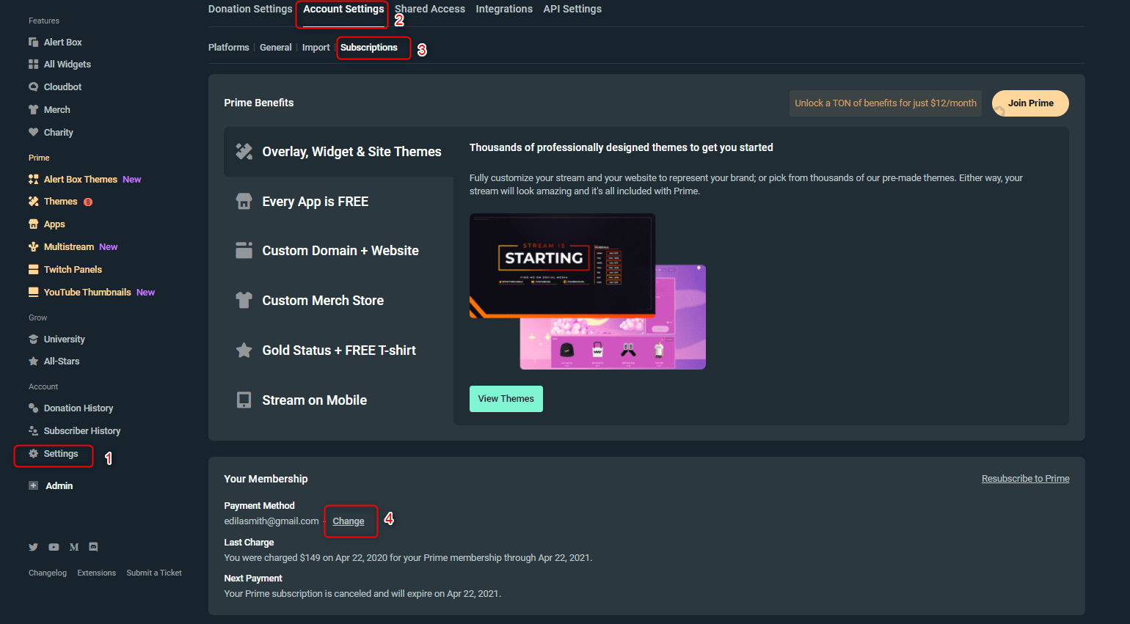Click the Settings gear icon

(x=33, y=454)
